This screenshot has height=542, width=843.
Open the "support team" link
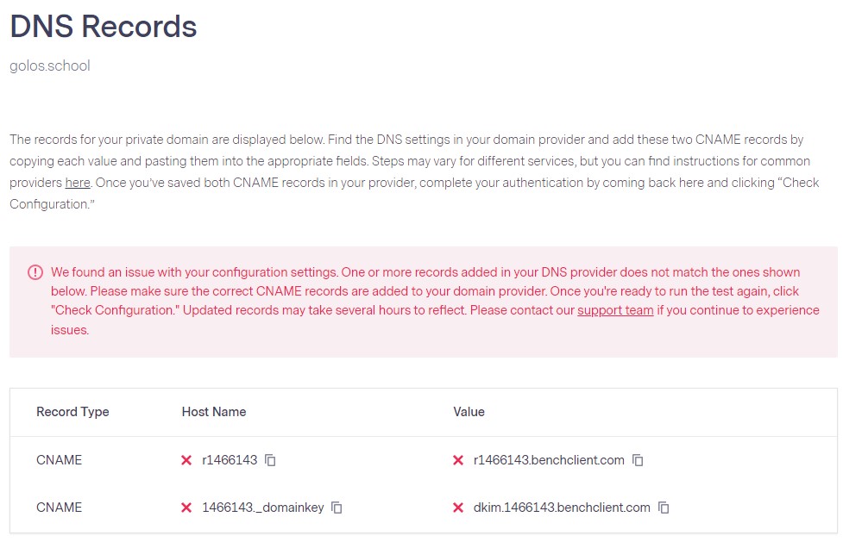[x=615, y=310]
